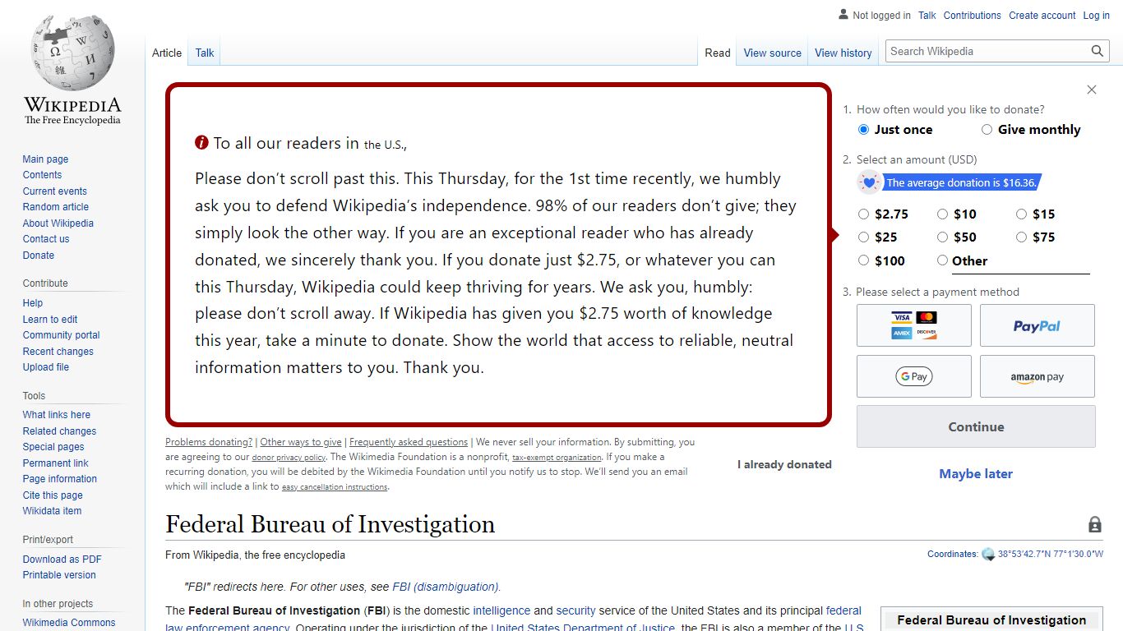Open Recent changes link
This screenshot has height=631, width=1123.
(x=58, y=352)
